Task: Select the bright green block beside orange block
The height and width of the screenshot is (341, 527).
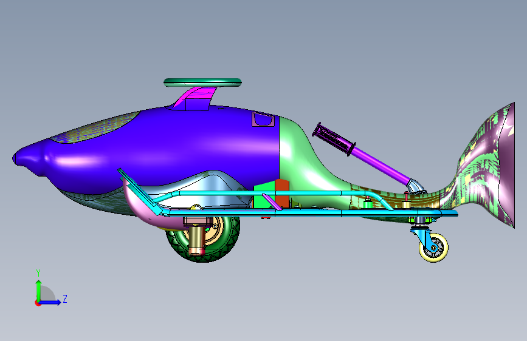Action: (264, 195)
